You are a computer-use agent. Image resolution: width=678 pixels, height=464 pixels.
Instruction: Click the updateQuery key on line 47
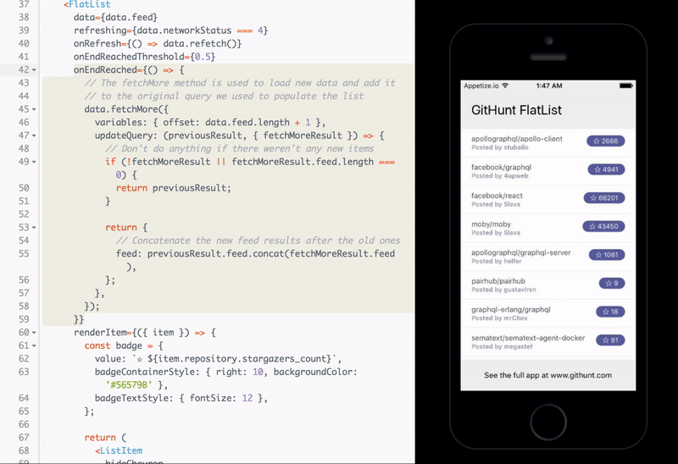pyautogui.click(x=124, y=135)
